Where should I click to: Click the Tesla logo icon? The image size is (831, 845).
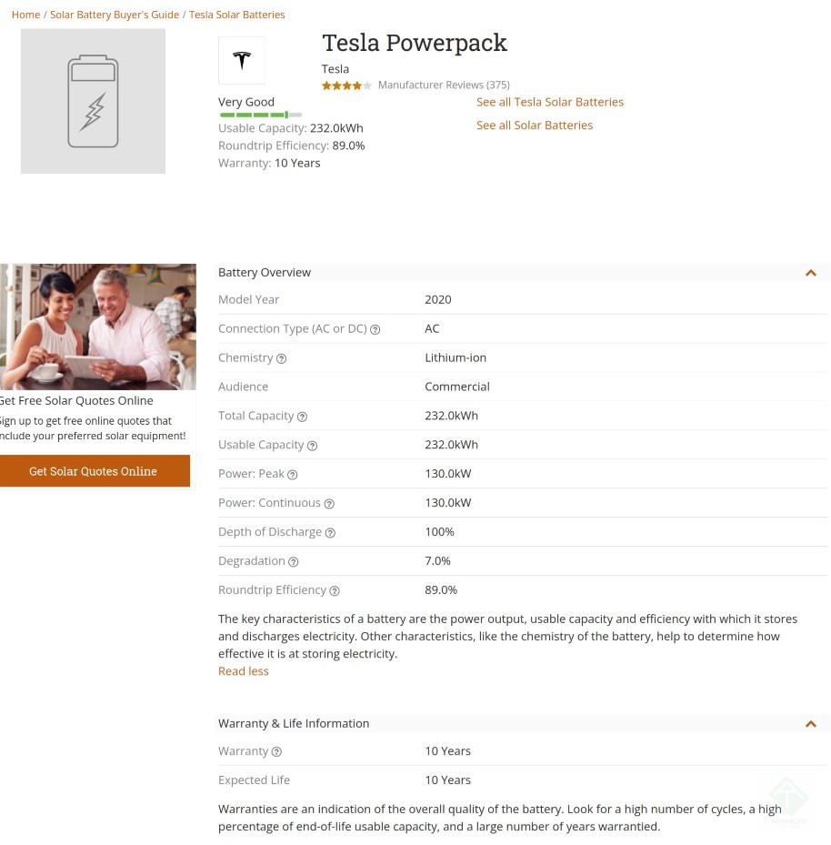click(x=242, y=61)
